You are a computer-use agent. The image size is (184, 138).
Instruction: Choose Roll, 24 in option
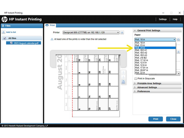[x=155, y=48]
